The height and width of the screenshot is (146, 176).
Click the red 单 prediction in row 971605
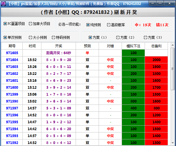coord(87,53)
